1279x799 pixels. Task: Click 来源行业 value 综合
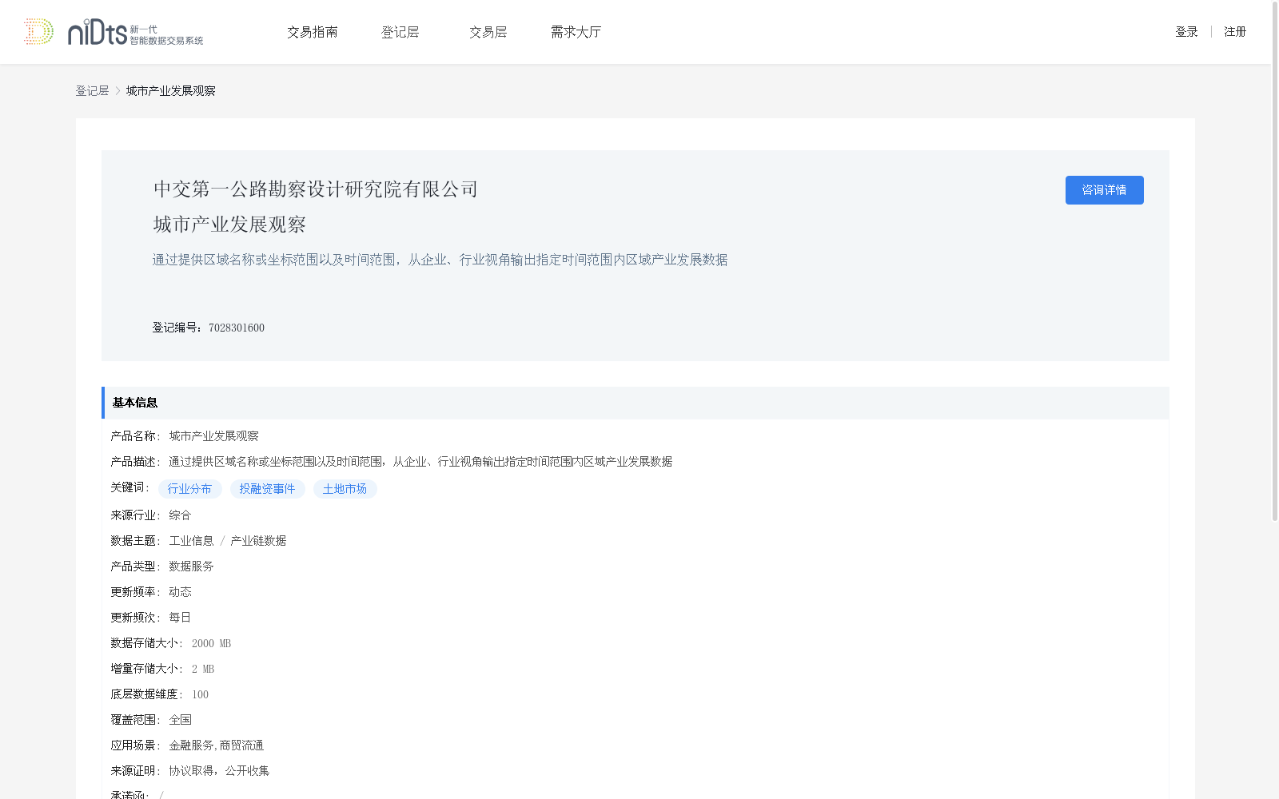click(x=180, y=515)
